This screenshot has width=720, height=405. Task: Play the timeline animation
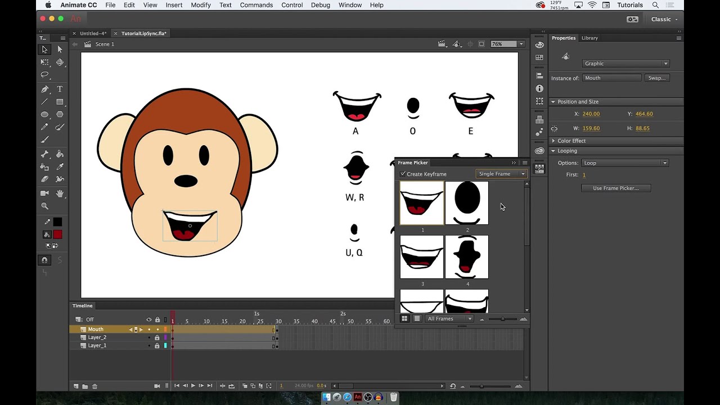coord(193,386)
